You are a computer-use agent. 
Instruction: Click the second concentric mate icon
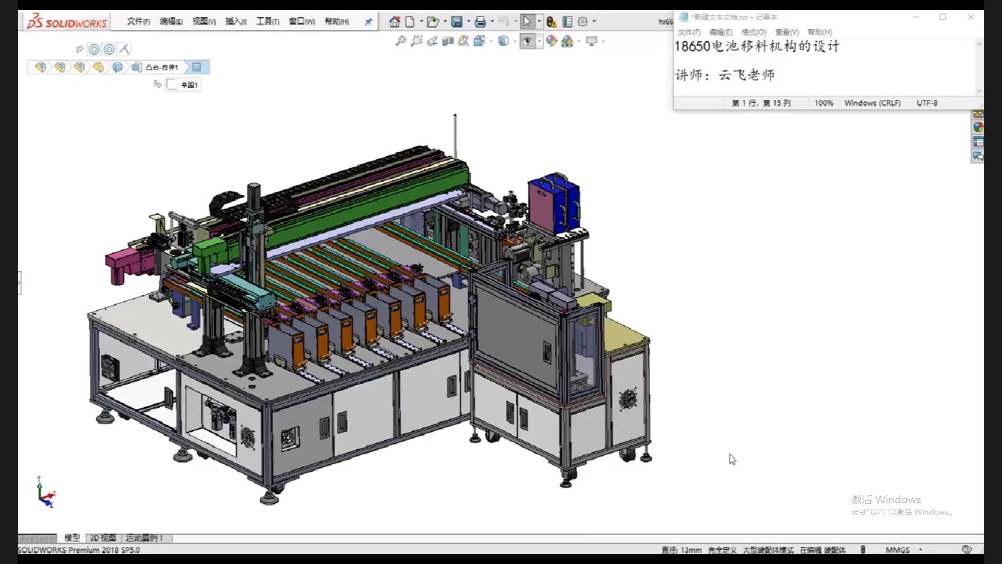(x=109, y=49)
